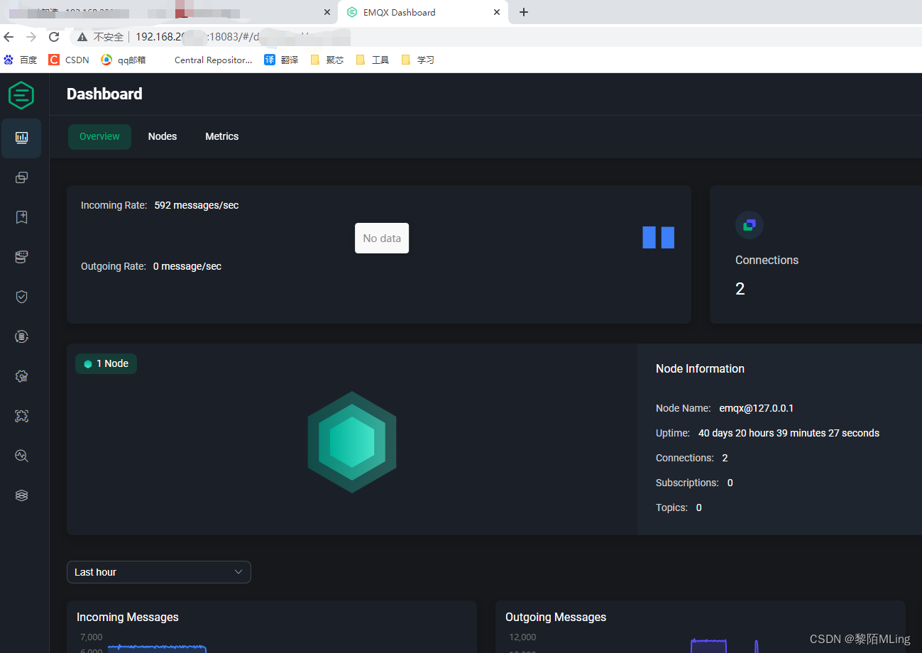
Task: Open the 工具 bookmark folder
Action: pos(373,60)
